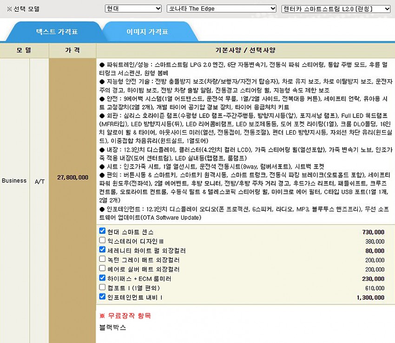Viewport: 395px width, 343px height.
Task: Click the A/T transmission cell
Action: pos(39,181)
